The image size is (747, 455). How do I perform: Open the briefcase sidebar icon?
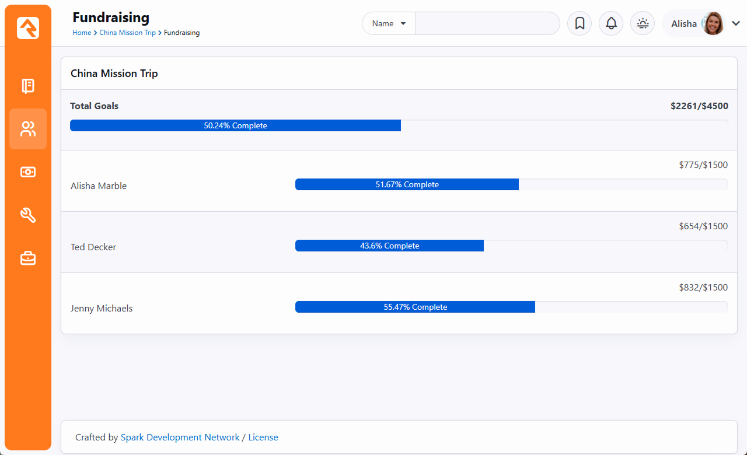click(28, 258)
